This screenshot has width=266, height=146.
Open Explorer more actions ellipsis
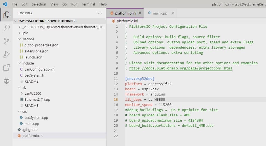tap(100, 13)
